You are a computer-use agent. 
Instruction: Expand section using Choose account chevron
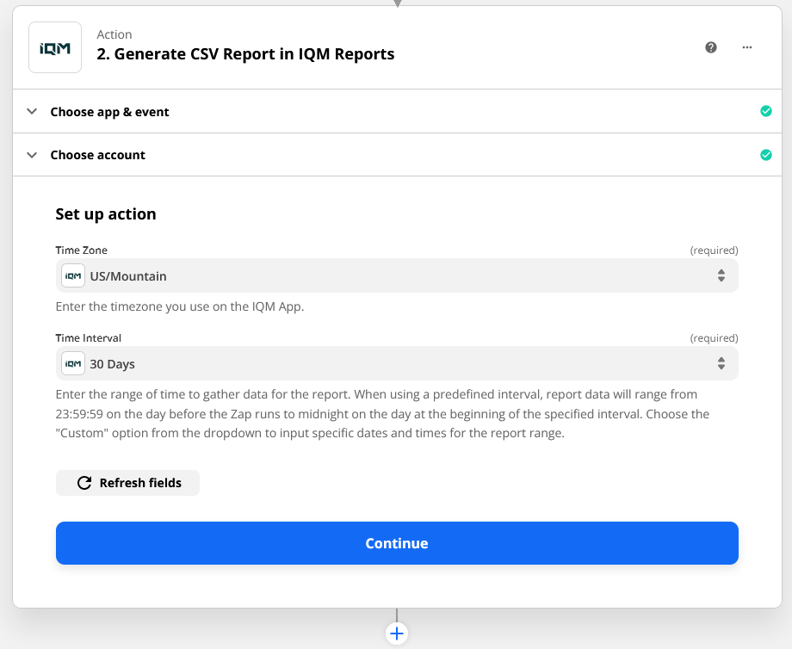click(32, 155)
